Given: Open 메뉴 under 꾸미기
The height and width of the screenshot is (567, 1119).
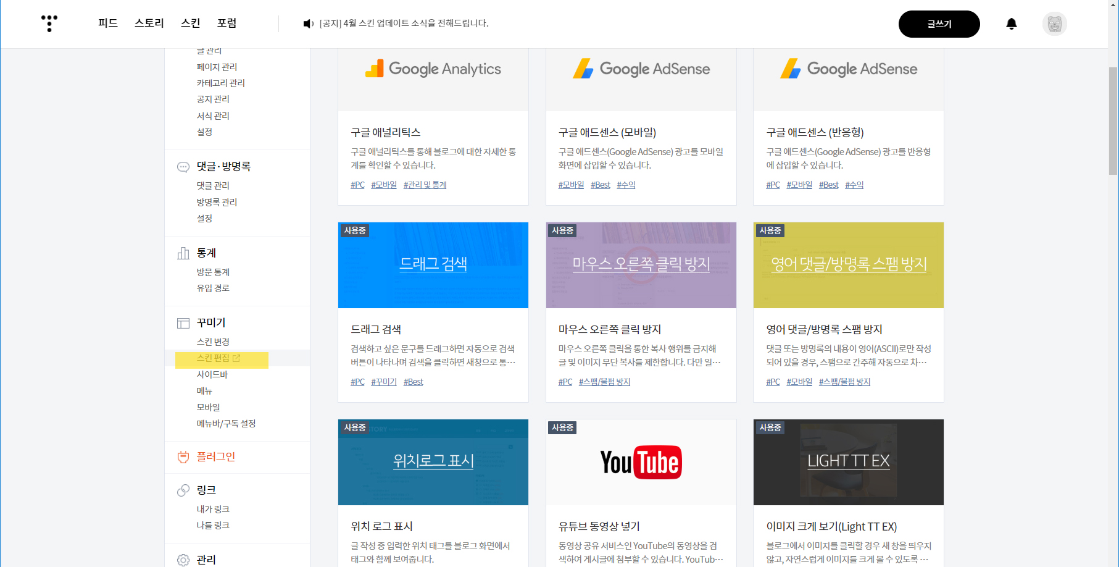Looking at the screenshot, I should tap(204, 391).
